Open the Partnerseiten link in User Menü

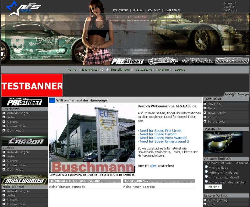click(217, 122)
